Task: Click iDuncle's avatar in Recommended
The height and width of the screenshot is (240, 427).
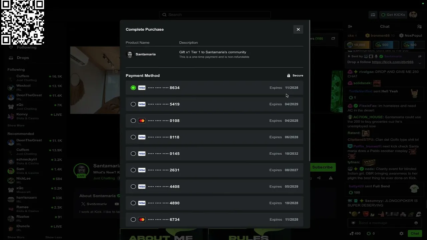Action: pos(11,228)
